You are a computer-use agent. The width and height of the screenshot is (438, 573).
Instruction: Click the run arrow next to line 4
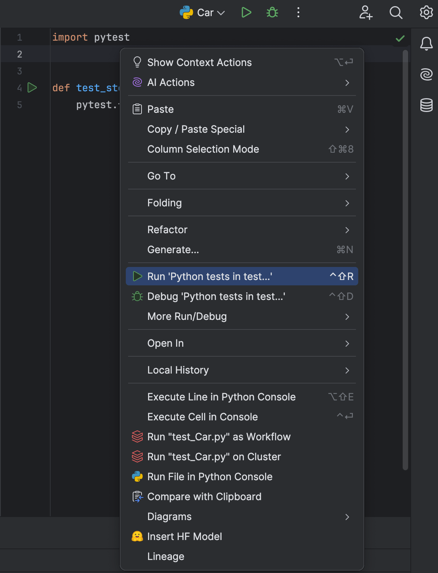point(32,87)
